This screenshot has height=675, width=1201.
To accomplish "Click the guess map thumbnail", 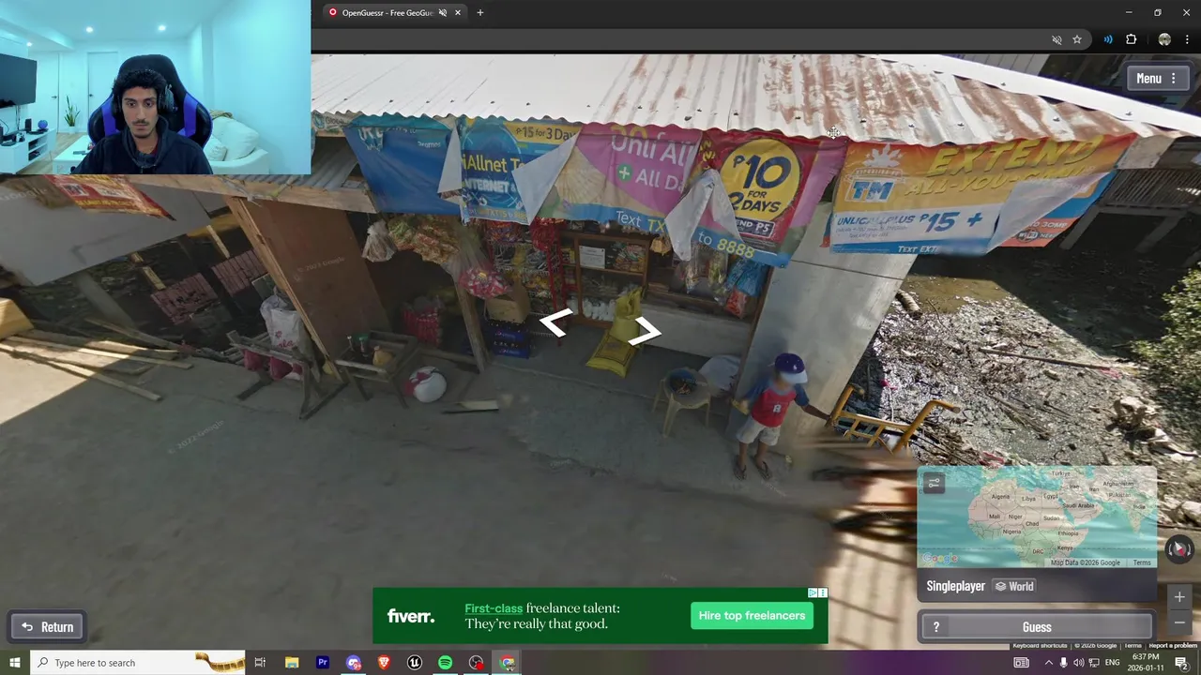I will pos(1037,517).
